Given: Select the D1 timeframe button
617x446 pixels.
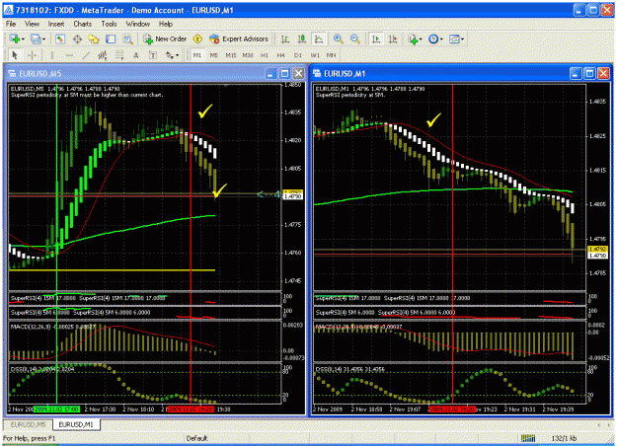Looking at the screenshot, I should click(298, 55).
